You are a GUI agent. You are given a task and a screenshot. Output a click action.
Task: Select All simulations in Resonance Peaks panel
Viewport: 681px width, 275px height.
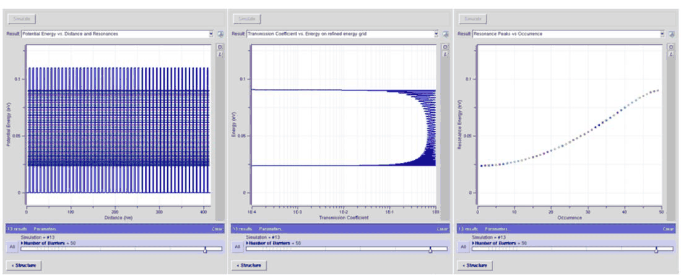(463, 247)
